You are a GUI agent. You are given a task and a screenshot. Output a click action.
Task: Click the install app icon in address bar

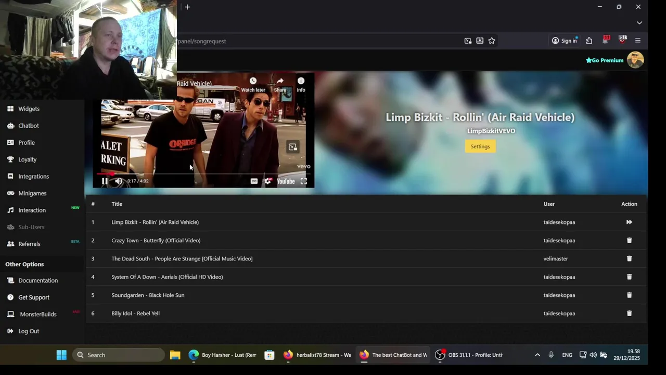(x=480, y=41)
